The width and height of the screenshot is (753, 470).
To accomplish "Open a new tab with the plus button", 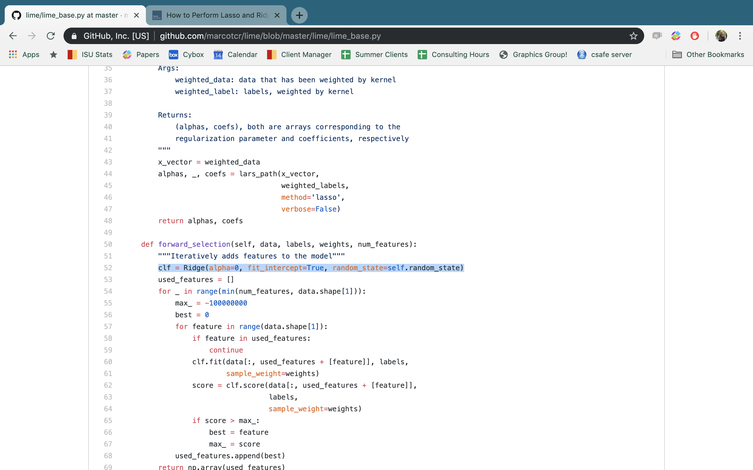I will coord(299,15).
